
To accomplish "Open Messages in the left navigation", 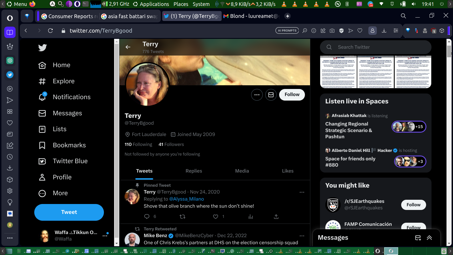I will (x=60, y=113).
